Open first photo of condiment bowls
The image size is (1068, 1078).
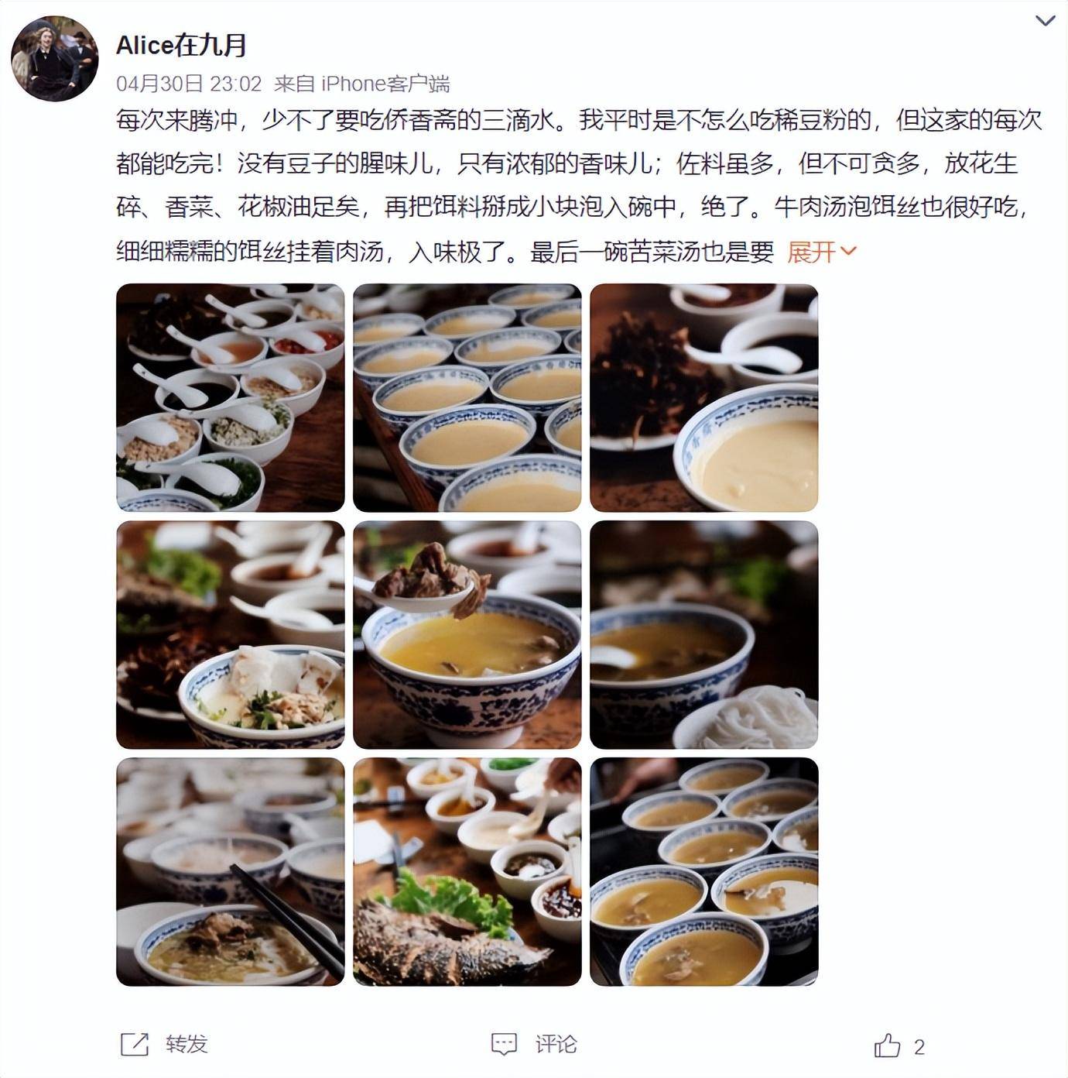(231, 398)
